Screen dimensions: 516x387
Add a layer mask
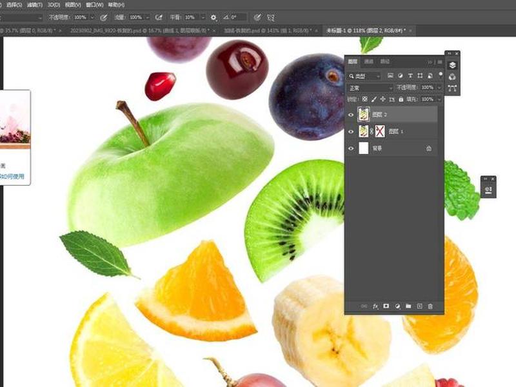tap(386, 306)
